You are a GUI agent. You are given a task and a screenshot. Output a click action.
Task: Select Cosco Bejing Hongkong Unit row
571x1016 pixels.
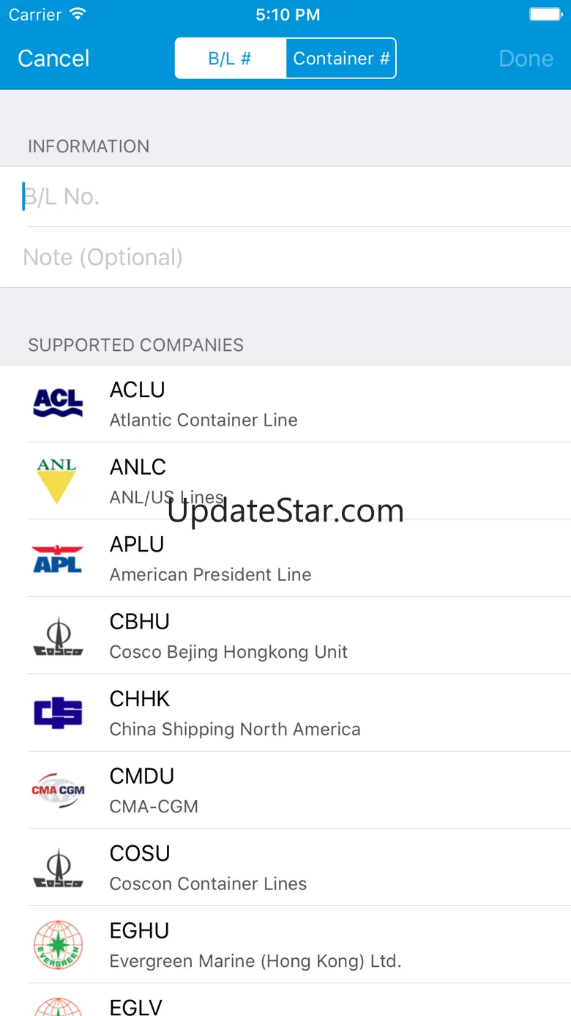coord(293,636)
